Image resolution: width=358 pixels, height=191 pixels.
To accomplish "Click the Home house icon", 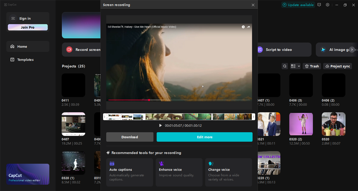I will click(x=12, y=46).
